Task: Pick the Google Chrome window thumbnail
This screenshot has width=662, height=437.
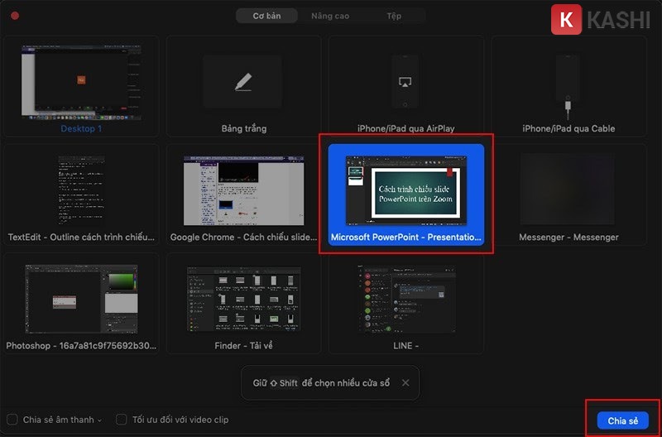Action: pos(243,190)
